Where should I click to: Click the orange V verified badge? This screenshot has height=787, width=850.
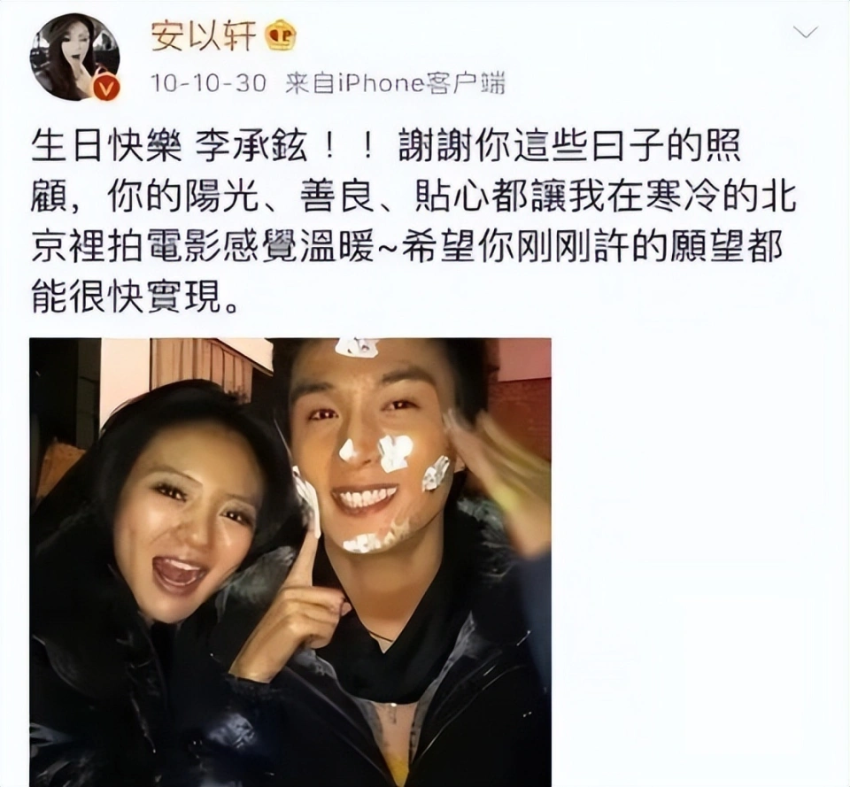coord(105,86)
